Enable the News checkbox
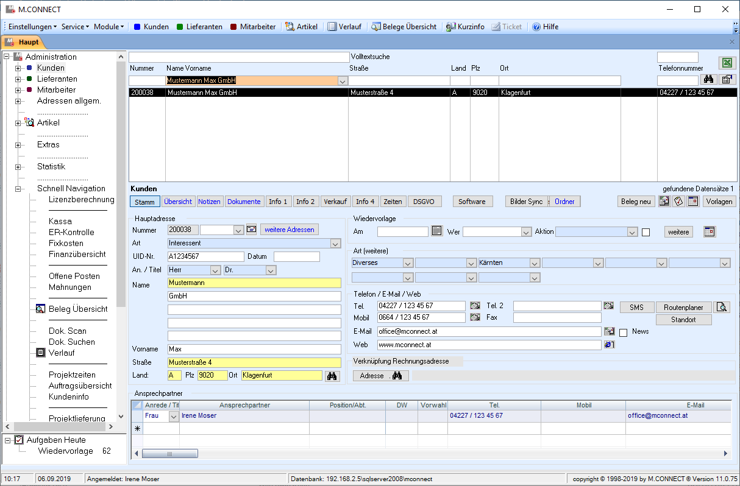Image resolution: width=740 pixels, height=486 pixels. pyautogui.click(x=624, y=333)
